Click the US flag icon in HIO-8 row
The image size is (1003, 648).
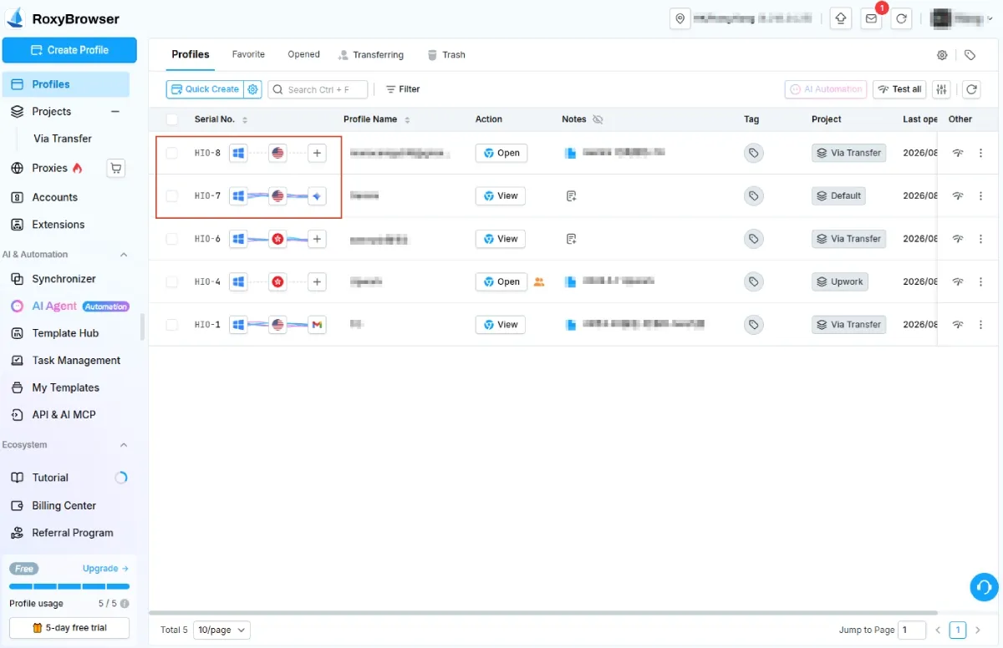click(277, 153)
